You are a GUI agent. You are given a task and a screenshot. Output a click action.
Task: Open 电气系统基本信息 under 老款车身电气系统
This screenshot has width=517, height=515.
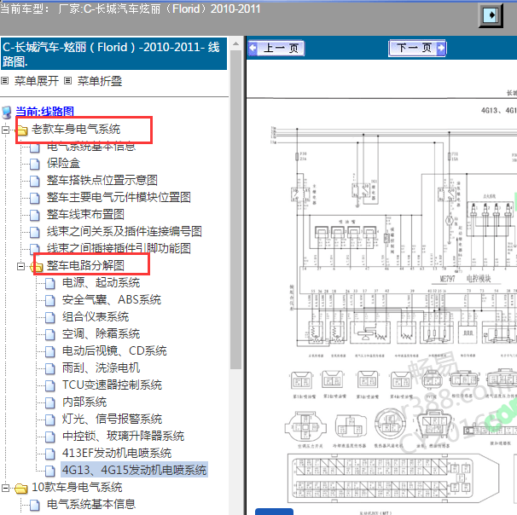(x=91, y=147)
